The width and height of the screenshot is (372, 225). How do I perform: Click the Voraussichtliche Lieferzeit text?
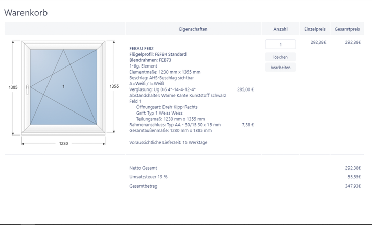click(168, 142)
